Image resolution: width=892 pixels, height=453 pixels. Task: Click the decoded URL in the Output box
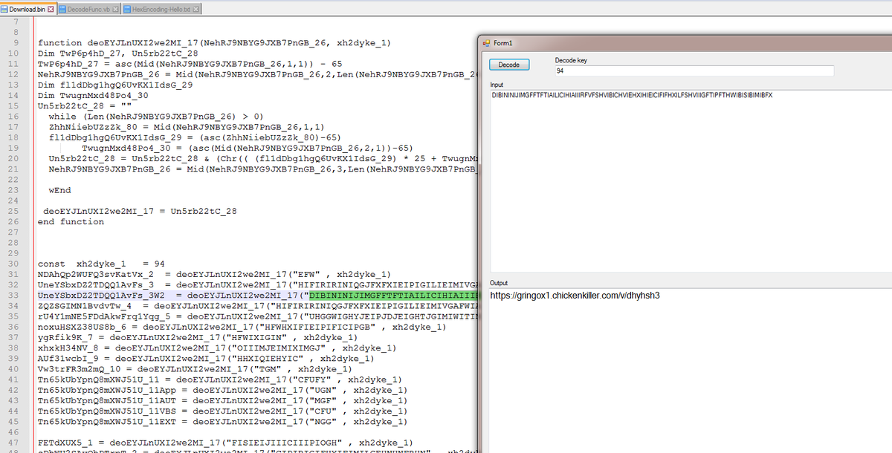[x=575, y=296]
